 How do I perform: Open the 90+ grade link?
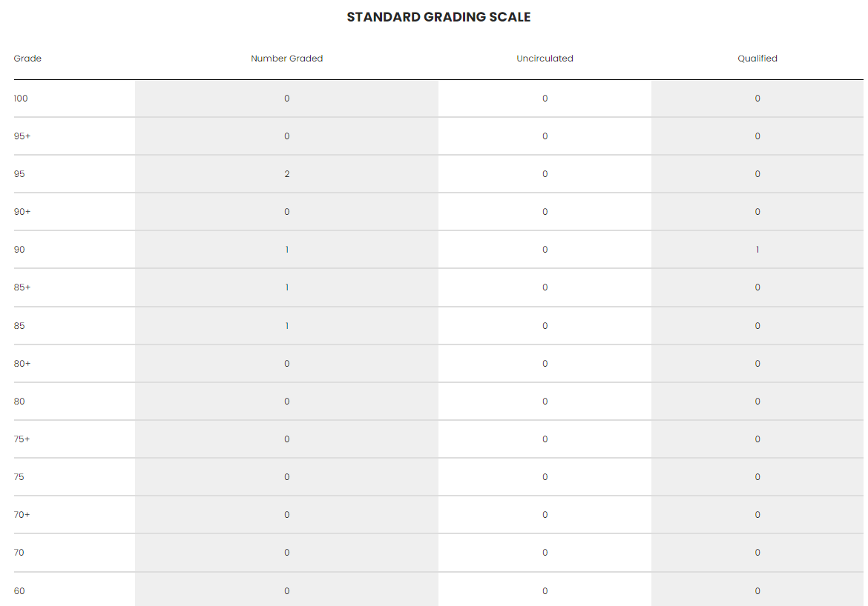[22, 212]
